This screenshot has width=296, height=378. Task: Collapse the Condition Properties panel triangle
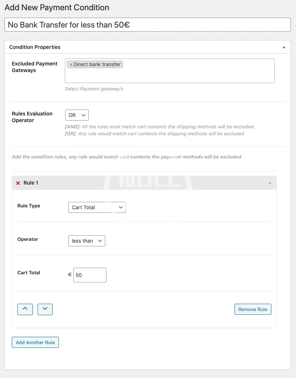point(284,47)
